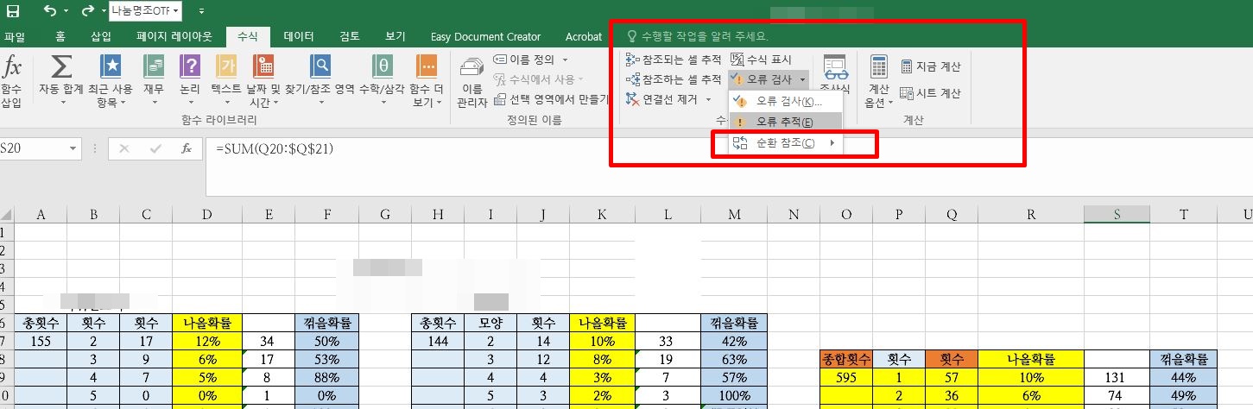The image size is (1253, 409).
Task: Open the 함수 더 보기 icon
Action: 427,66
